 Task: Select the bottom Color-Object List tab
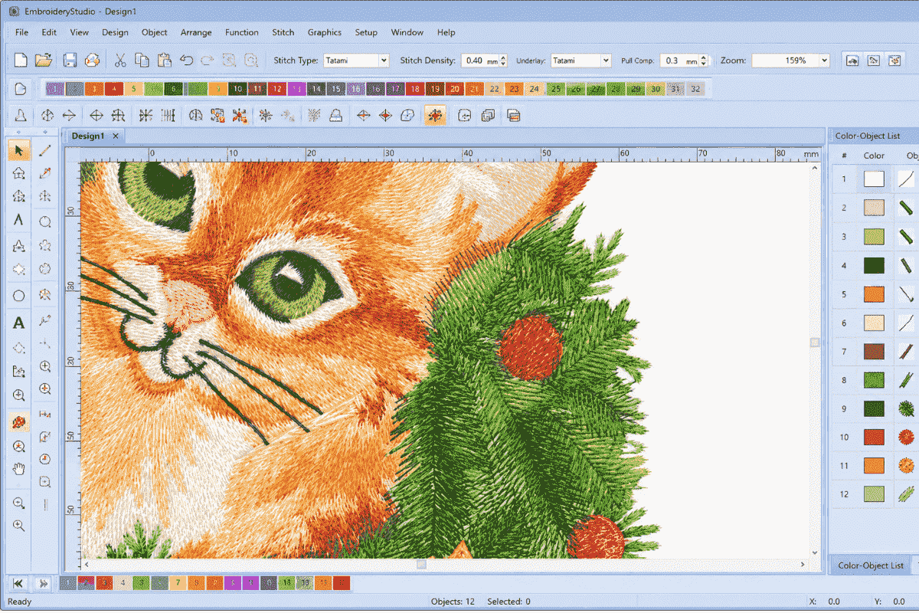870,565
